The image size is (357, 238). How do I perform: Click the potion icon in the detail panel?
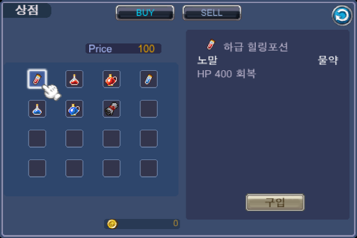pyautogui.click(x=211, y=45)
